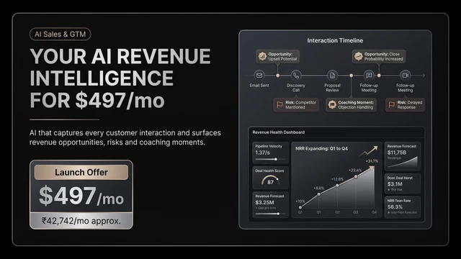Screen dimensions: 461x259
Task: Click the Competitor Mentioned risk flag icon
Action: (x=279, y=104)
